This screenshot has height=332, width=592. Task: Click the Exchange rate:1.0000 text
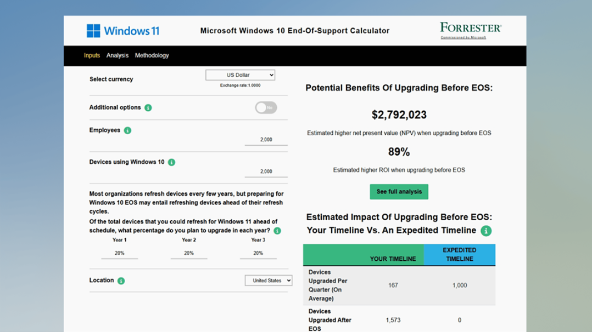point(240,85)
